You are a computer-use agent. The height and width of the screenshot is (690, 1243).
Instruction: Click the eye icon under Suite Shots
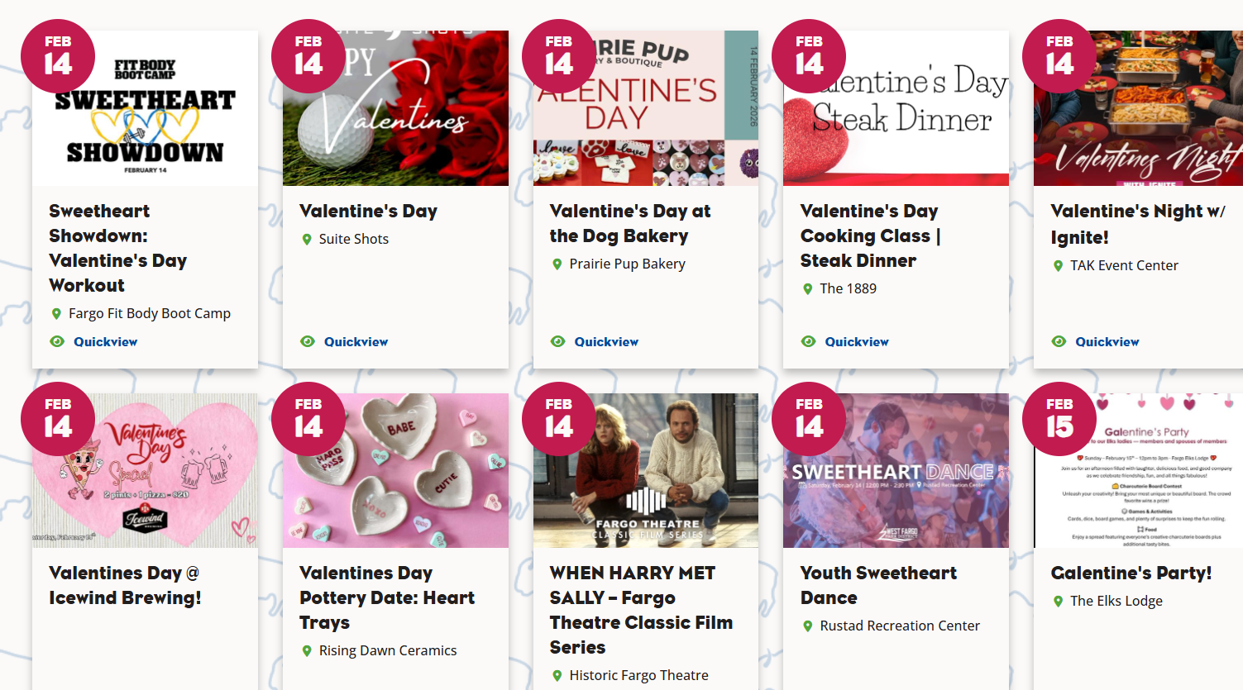point(308,341)
